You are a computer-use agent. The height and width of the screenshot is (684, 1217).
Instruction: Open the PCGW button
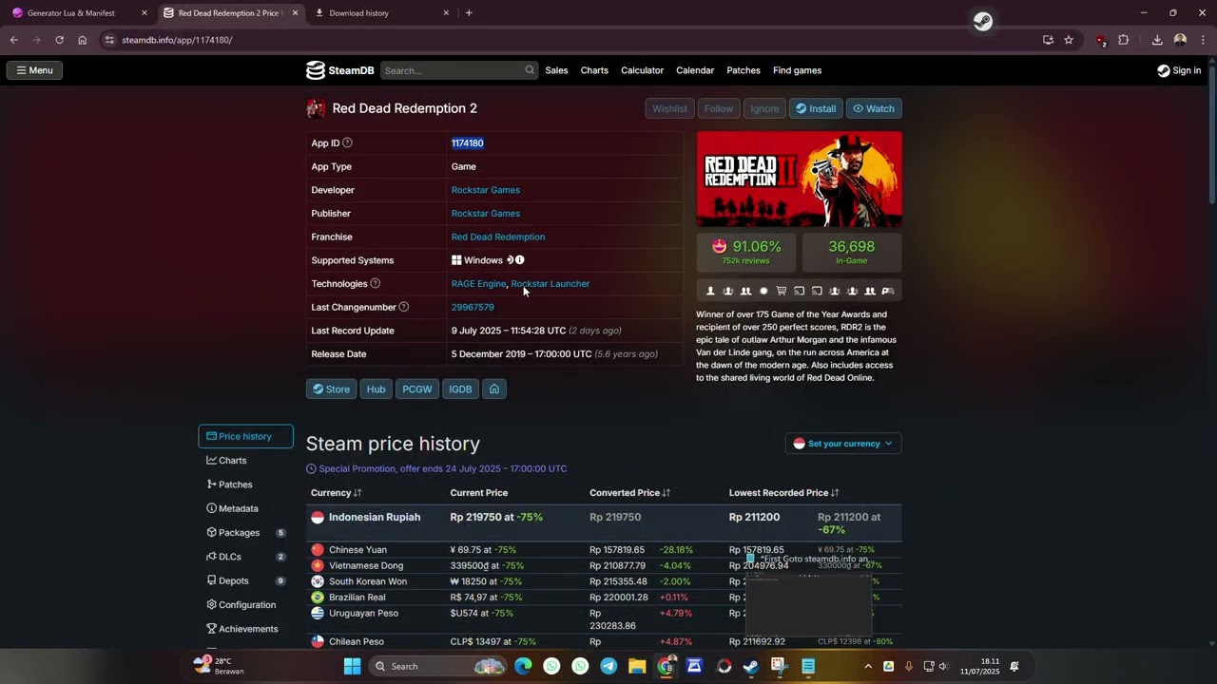(x=416, y=389)
